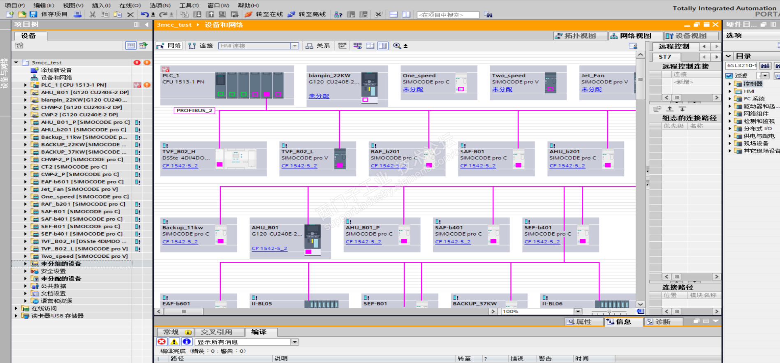
Task: Open the message filter dropdown showing all messages
Action: [295, 342]
